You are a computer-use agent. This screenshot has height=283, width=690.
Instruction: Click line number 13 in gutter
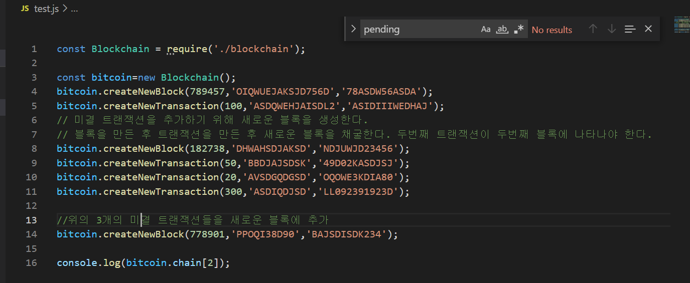31,220
